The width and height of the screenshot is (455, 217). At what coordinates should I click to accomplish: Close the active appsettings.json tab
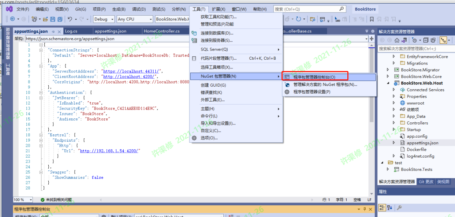click(x=60, y=31)
